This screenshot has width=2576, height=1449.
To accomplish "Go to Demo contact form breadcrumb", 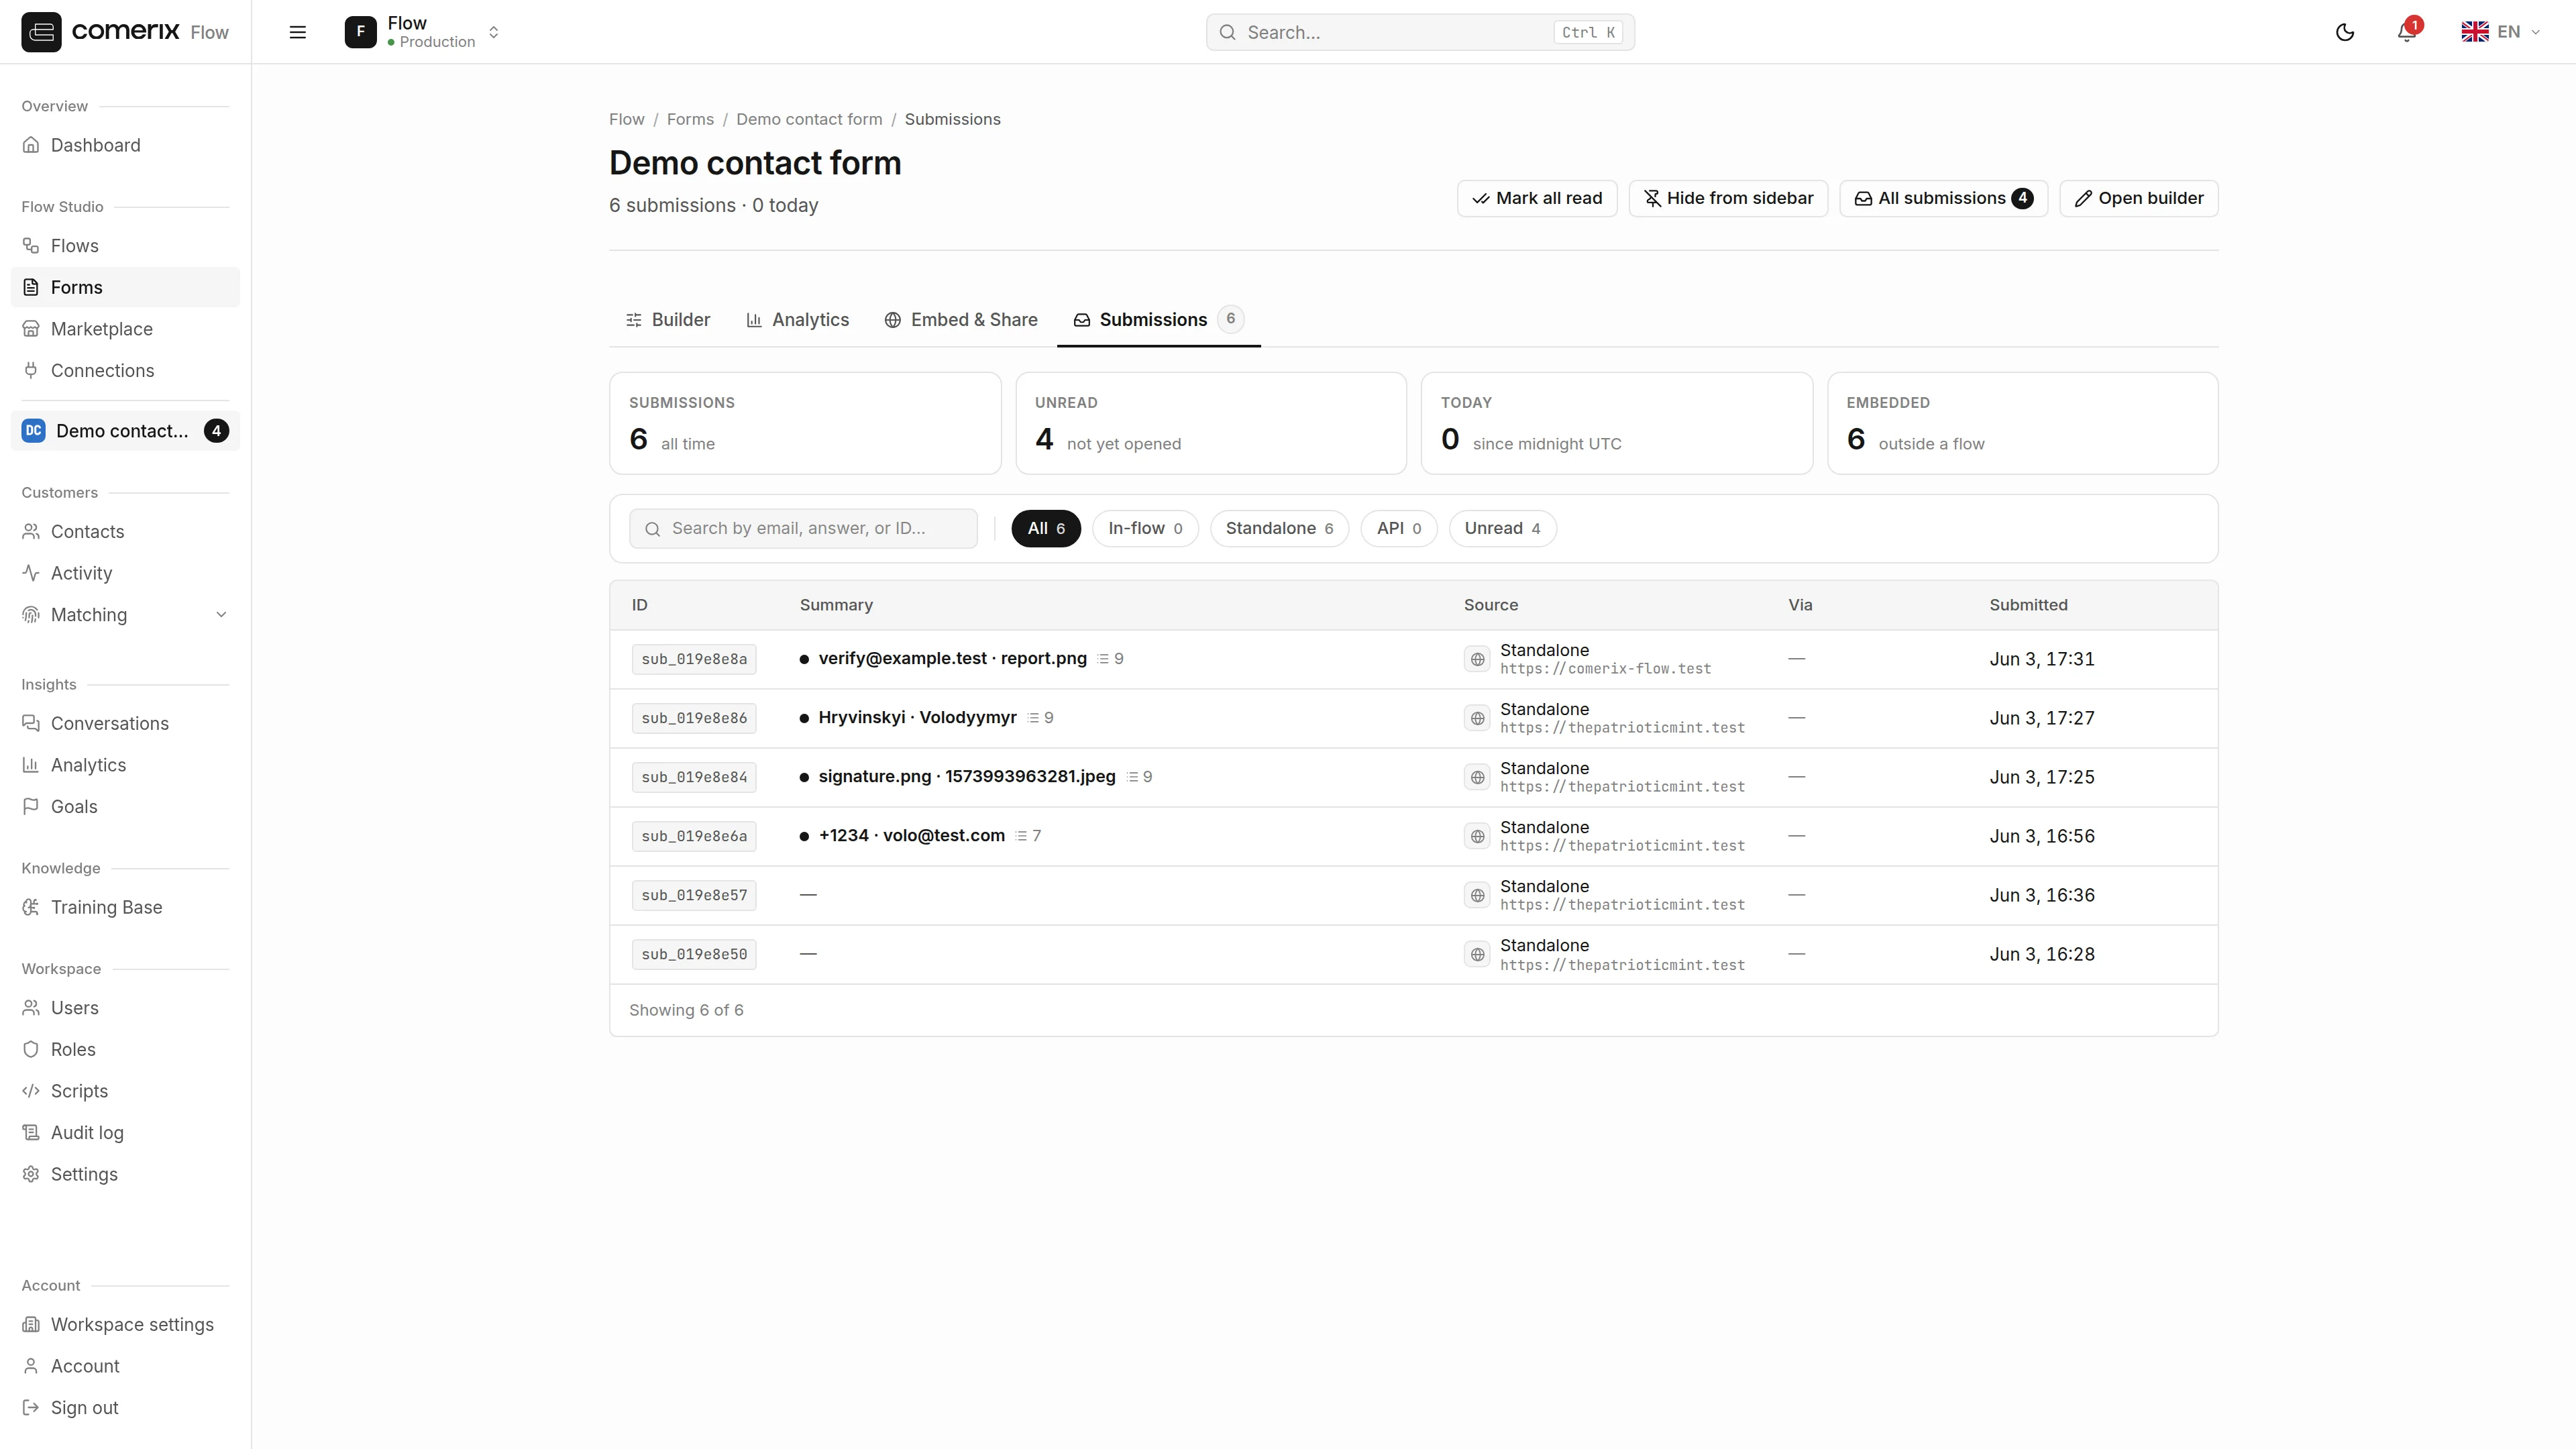I will (x=809, y=120).
